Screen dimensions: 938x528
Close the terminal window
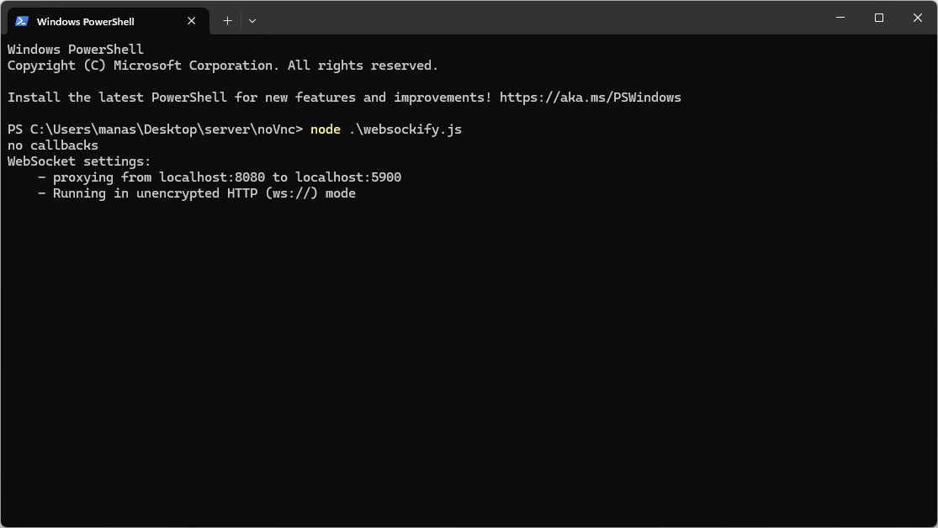pos(918,18)
